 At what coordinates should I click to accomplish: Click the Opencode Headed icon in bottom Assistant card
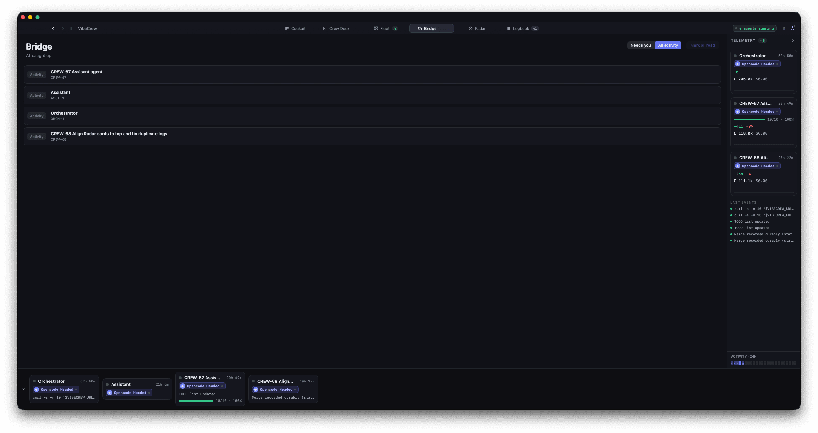pos(110,393)
